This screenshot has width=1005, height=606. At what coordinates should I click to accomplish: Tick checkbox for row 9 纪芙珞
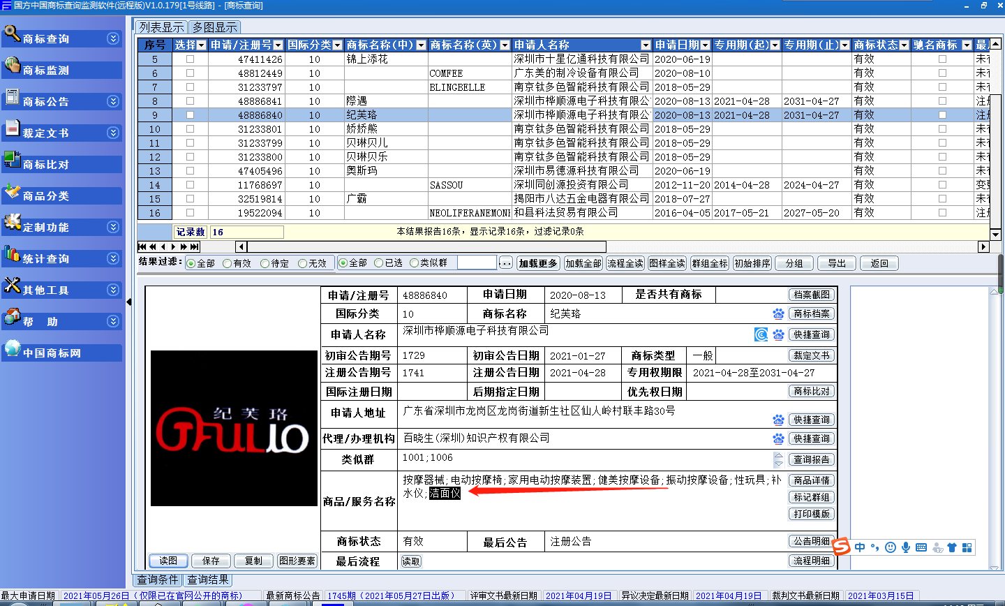click(190, 115)
